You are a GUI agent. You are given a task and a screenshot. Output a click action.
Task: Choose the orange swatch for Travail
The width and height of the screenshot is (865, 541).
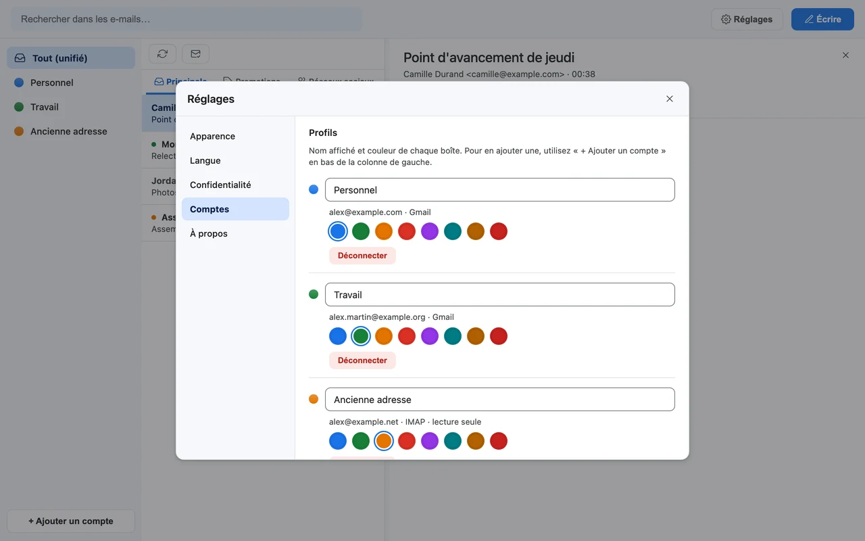pyautogui.click(x=384, y=336)
